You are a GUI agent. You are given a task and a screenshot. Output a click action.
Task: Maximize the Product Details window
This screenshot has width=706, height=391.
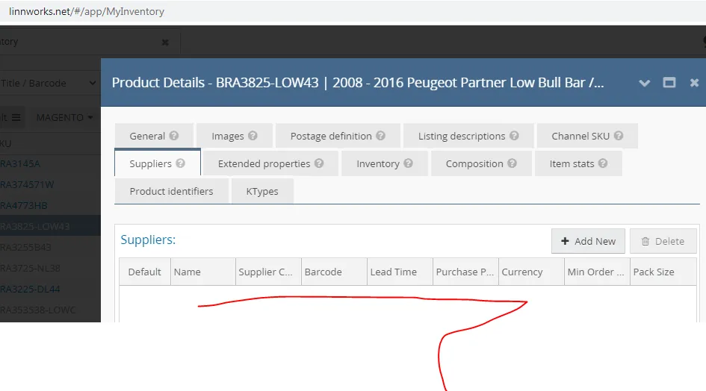click(669, 82)
